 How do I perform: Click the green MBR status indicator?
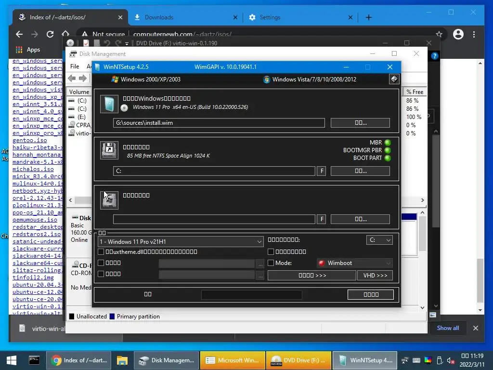tap(388, 143)
